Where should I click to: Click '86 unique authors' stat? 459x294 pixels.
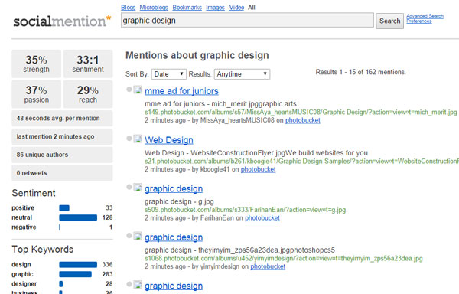62,155
